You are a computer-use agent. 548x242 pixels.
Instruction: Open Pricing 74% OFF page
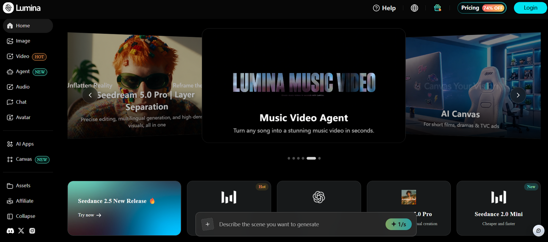point(482,8)
